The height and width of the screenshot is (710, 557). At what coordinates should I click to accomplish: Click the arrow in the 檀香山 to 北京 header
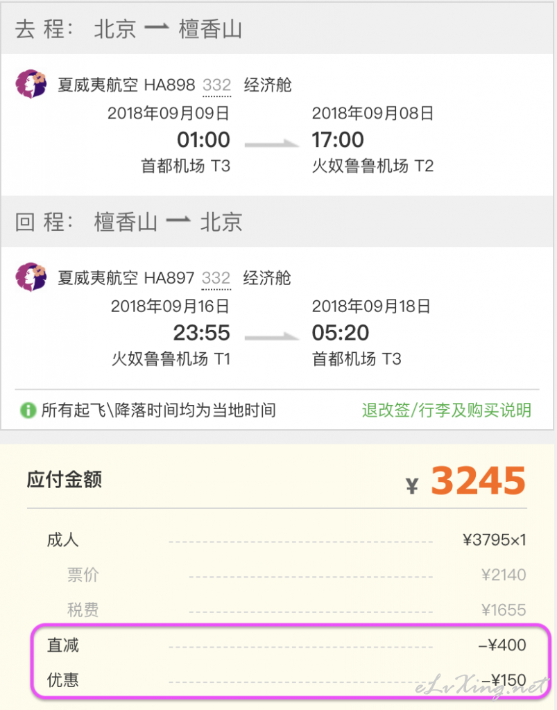pyautogui.click(x=178, y=220)
